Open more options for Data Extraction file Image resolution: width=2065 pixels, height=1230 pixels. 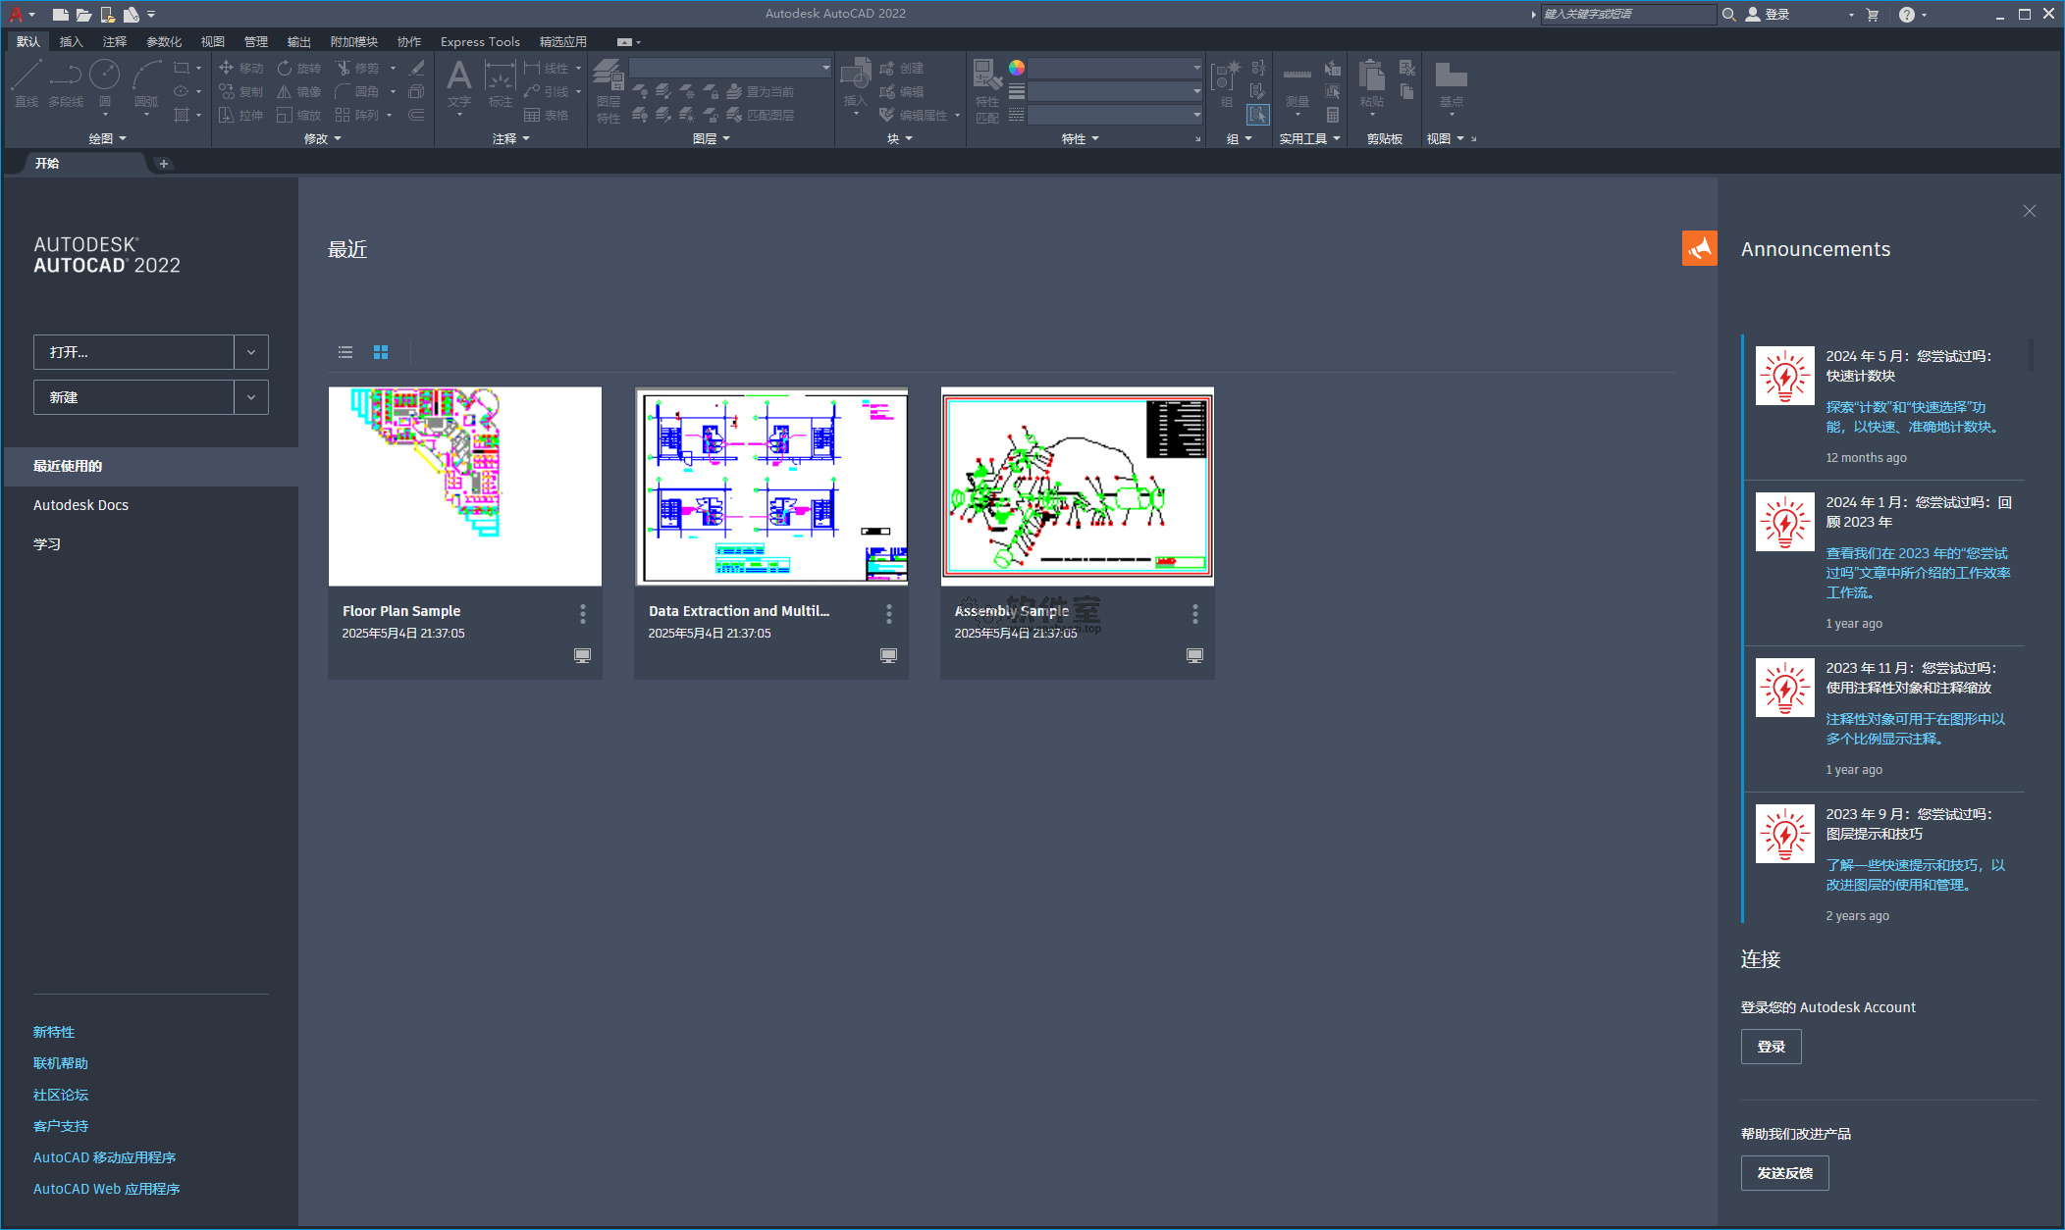point(888,614)
